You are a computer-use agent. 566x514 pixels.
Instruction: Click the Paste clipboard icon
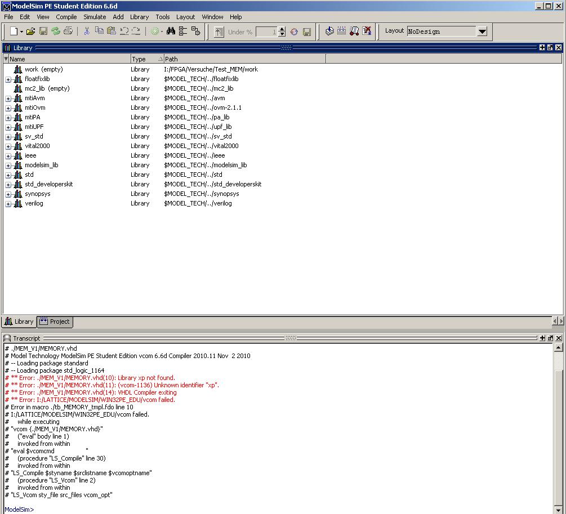tap(112, 31)
